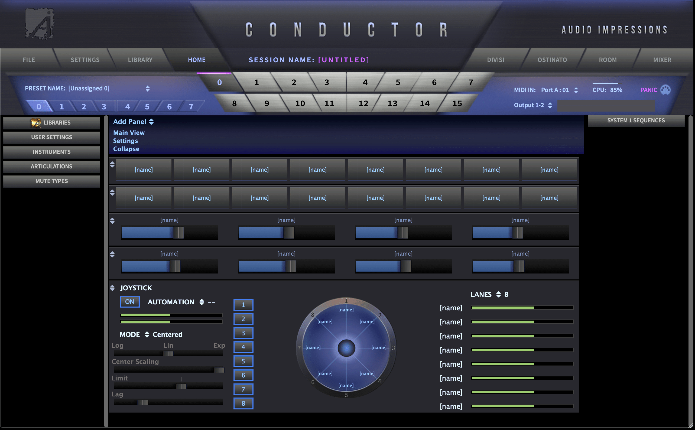
Task: Change Output 1-2 with arrows
Action: (550, 105)
